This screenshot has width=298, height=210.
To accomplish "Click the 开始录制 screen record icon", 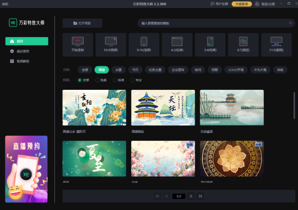I will [77, 41].
